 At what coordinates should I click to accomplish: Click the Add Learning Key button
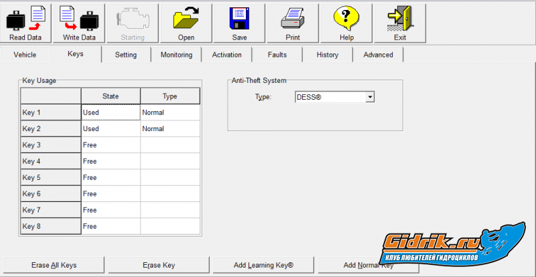coord(264,265)
